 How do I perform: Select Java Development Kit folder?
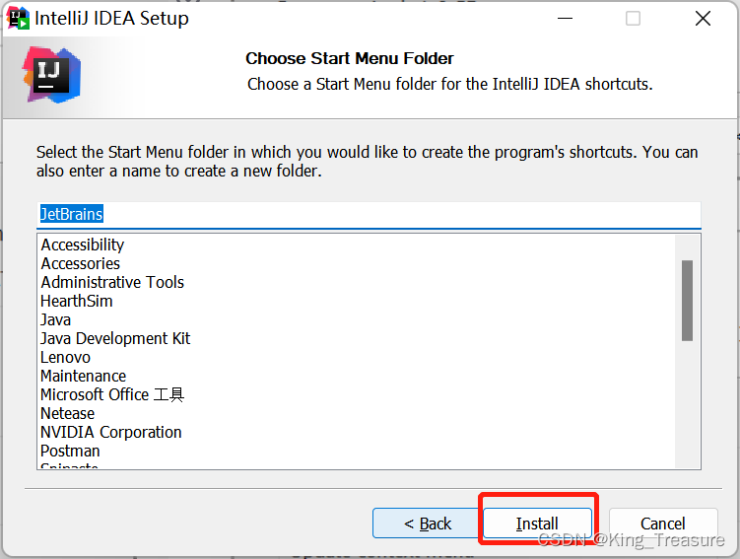tap(115, 338)
